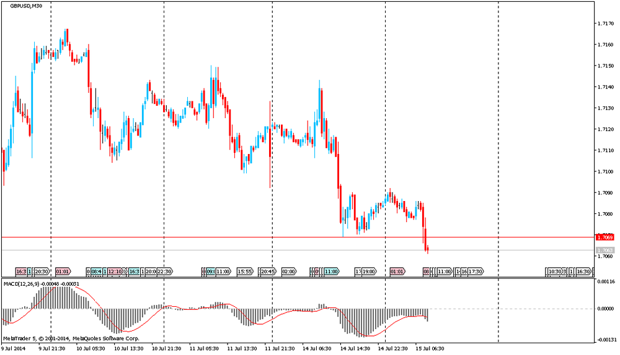620x355 pixels.
Task: Select the red 1.7069 price label
Action: [605, 237]
